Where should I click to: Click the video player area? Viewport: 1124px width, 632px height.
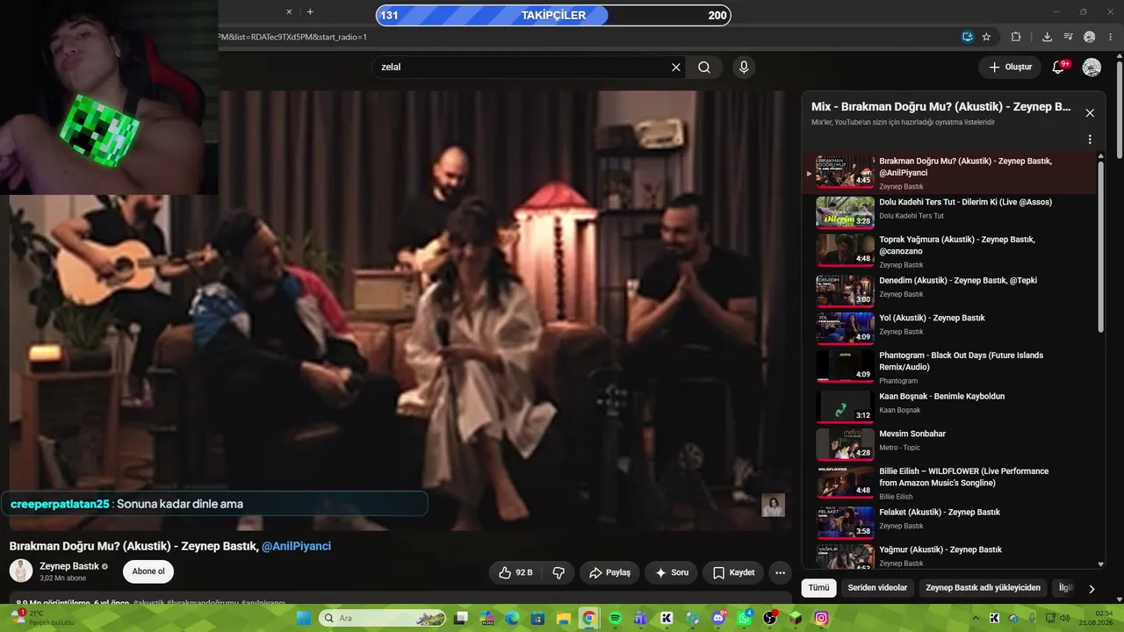400,310
